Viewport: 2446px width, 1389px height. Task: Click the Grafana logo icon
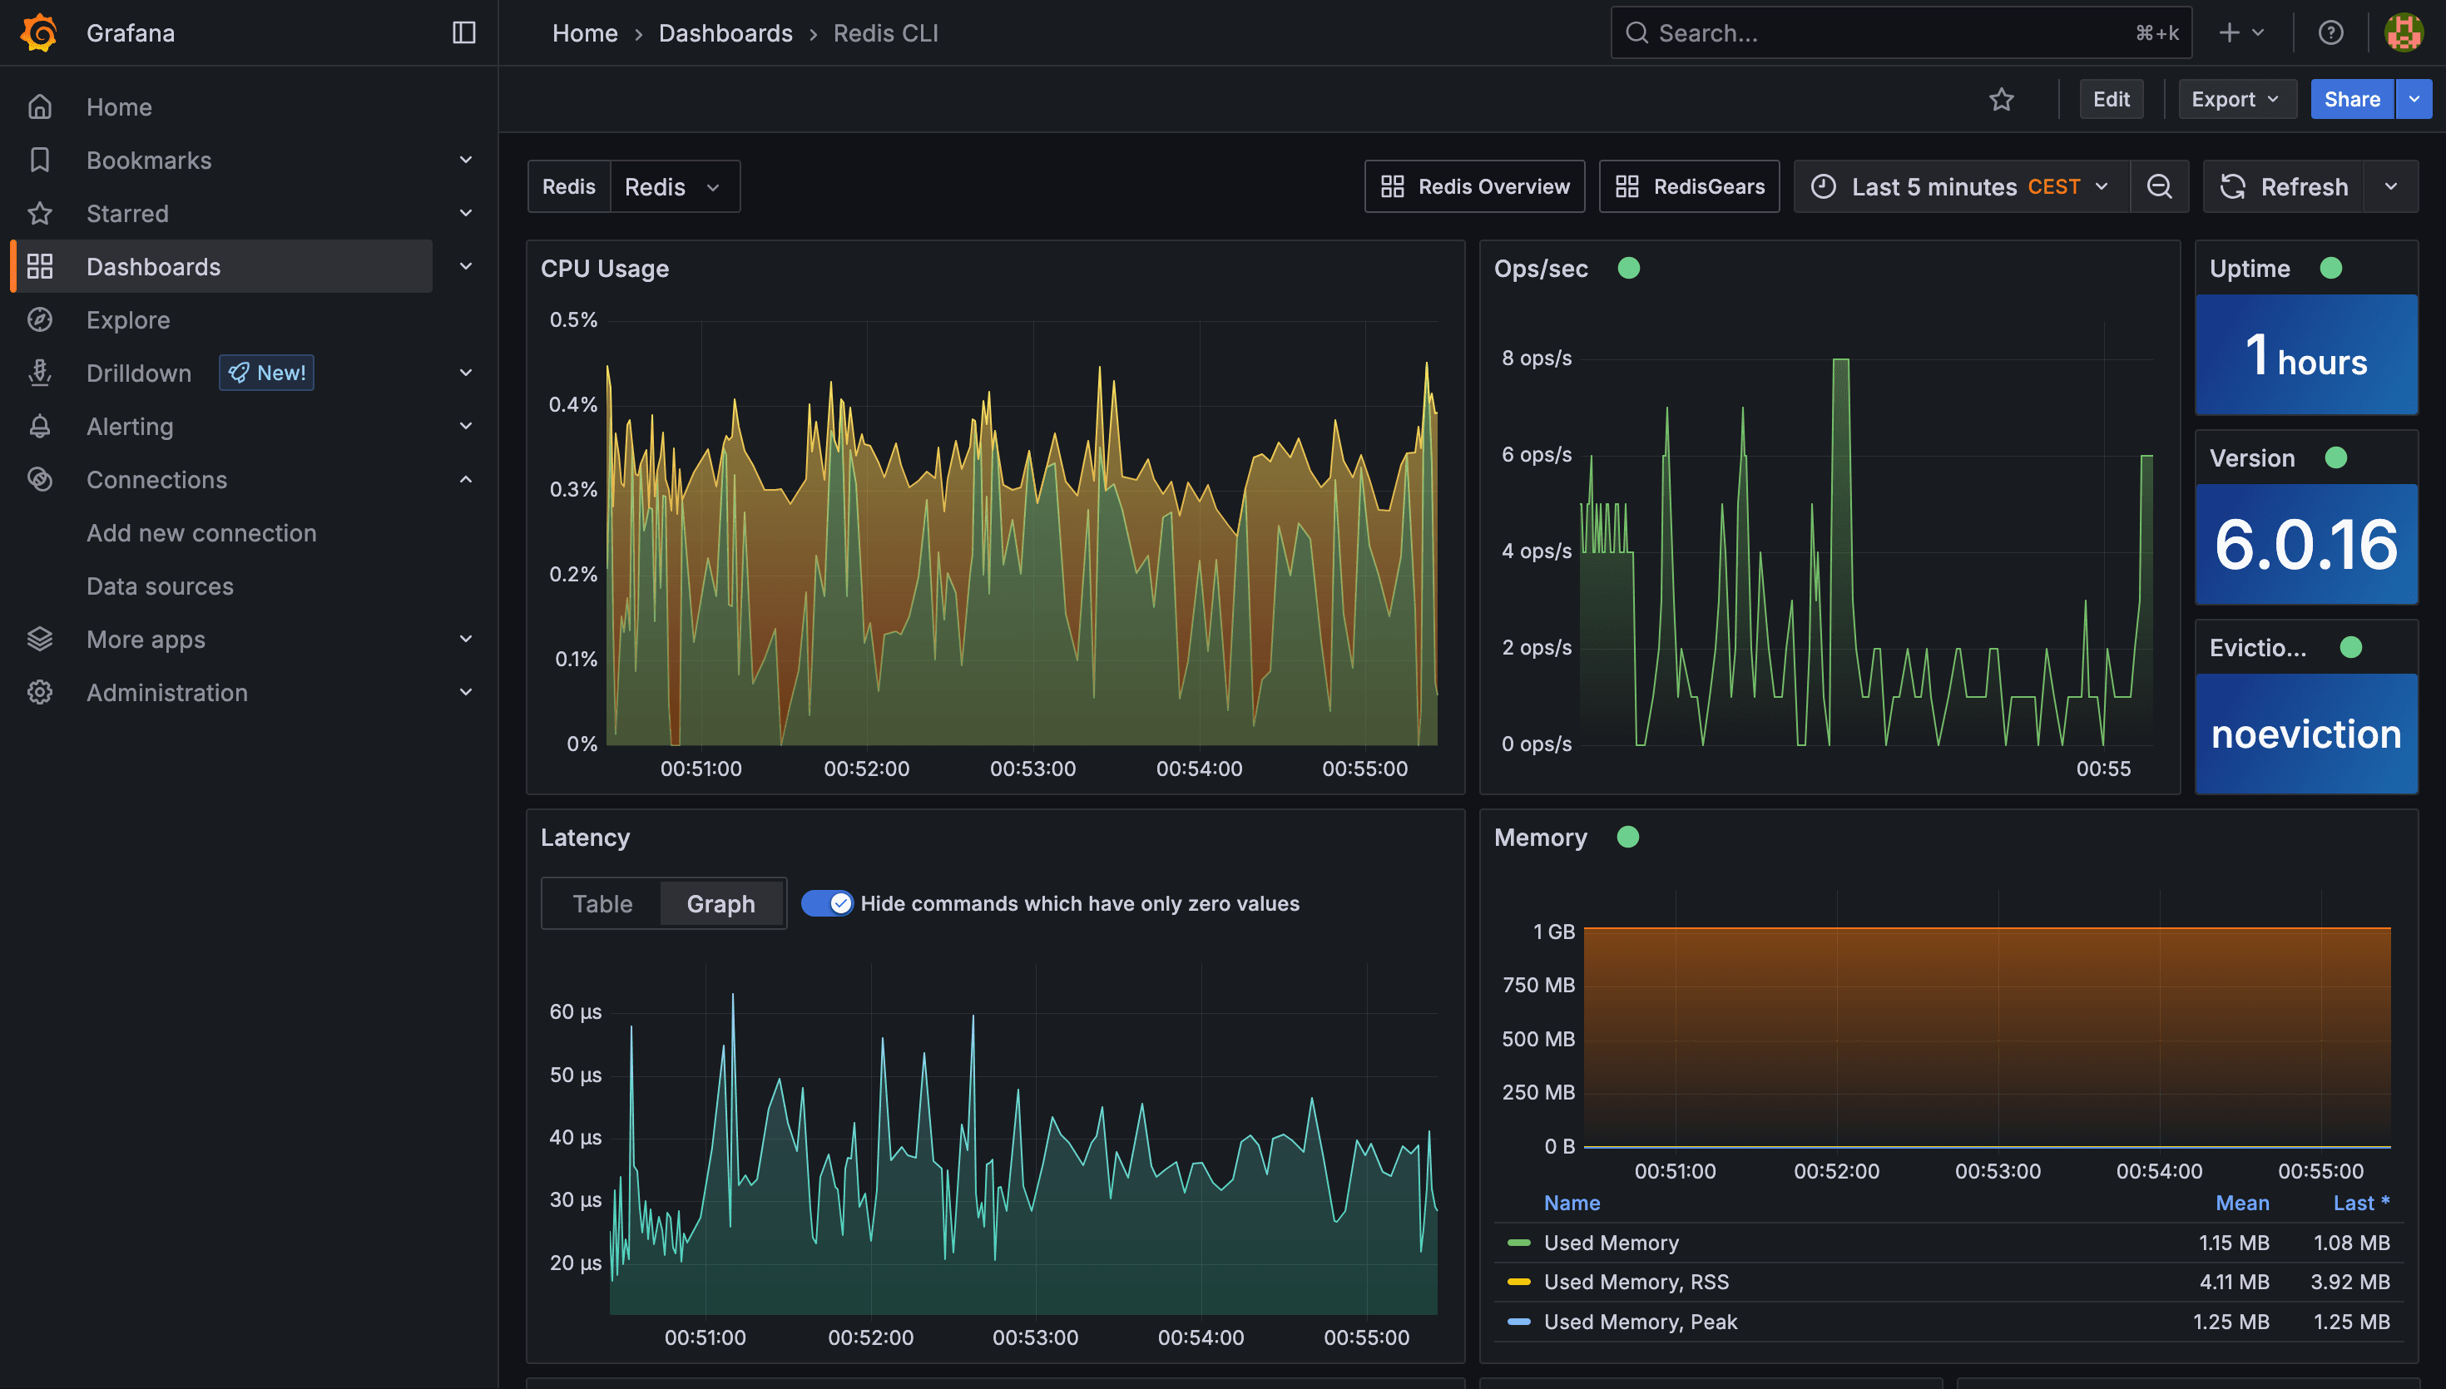click(x=39, y=32)
